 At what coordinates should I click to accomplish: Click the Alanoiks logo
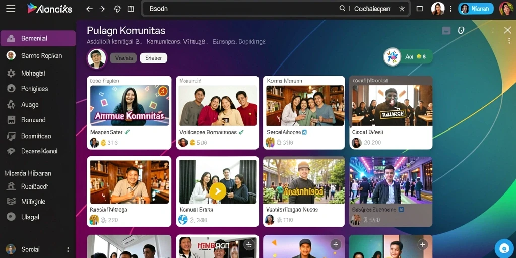pyautogui.click(x=50, y=9)
